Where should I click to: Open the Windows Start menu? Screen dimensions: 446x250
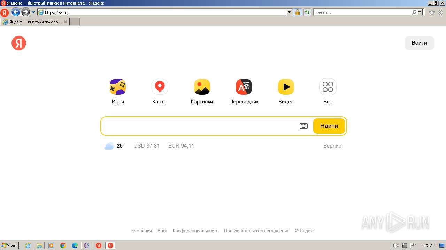10,245
